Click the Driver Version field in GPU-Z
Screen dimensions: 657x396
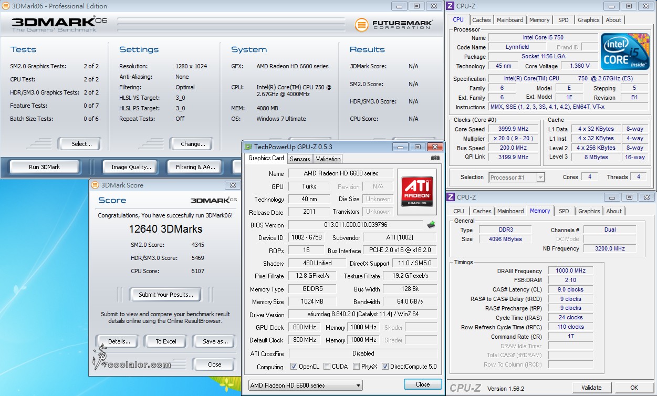pyautogui.click(x=363, y=315)
